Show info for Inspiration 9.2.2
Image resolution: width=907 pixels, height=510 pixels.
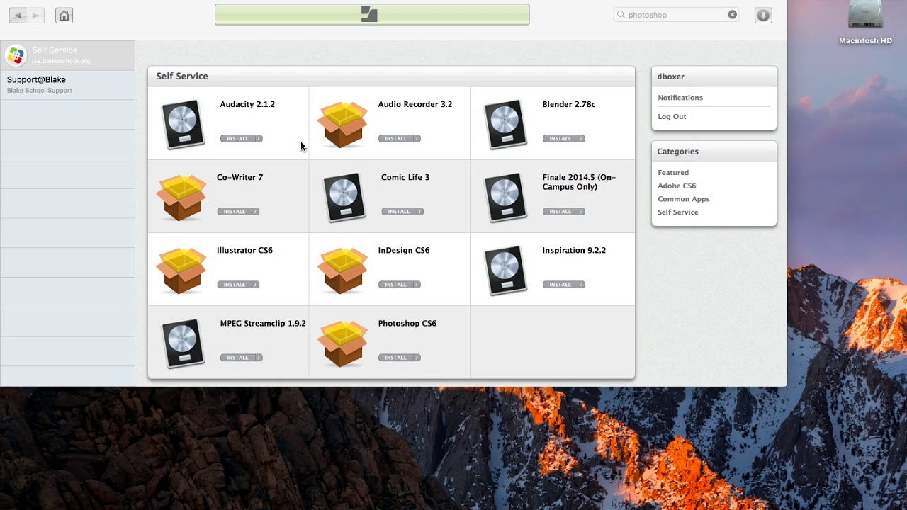581,285
